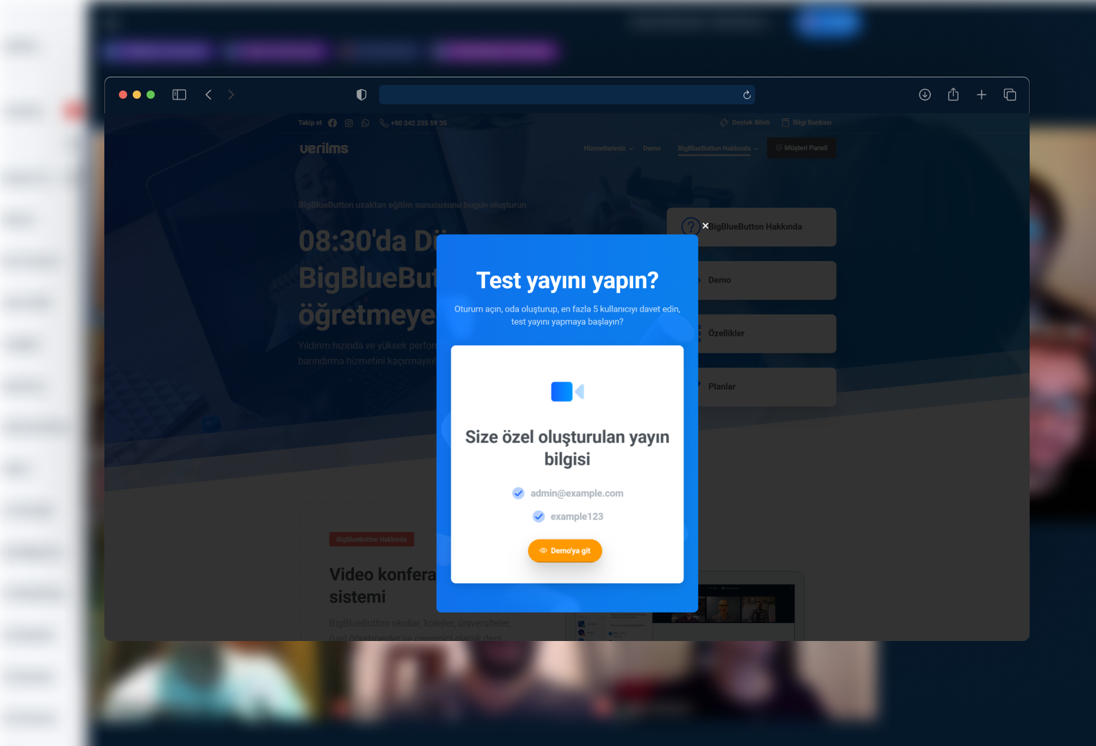Click the Demo'ya git button

pos(565,551)
